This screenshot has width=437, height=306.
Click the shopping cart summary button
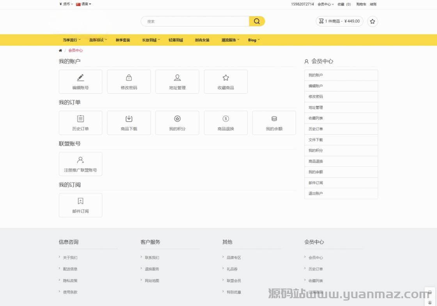[339, 21]
